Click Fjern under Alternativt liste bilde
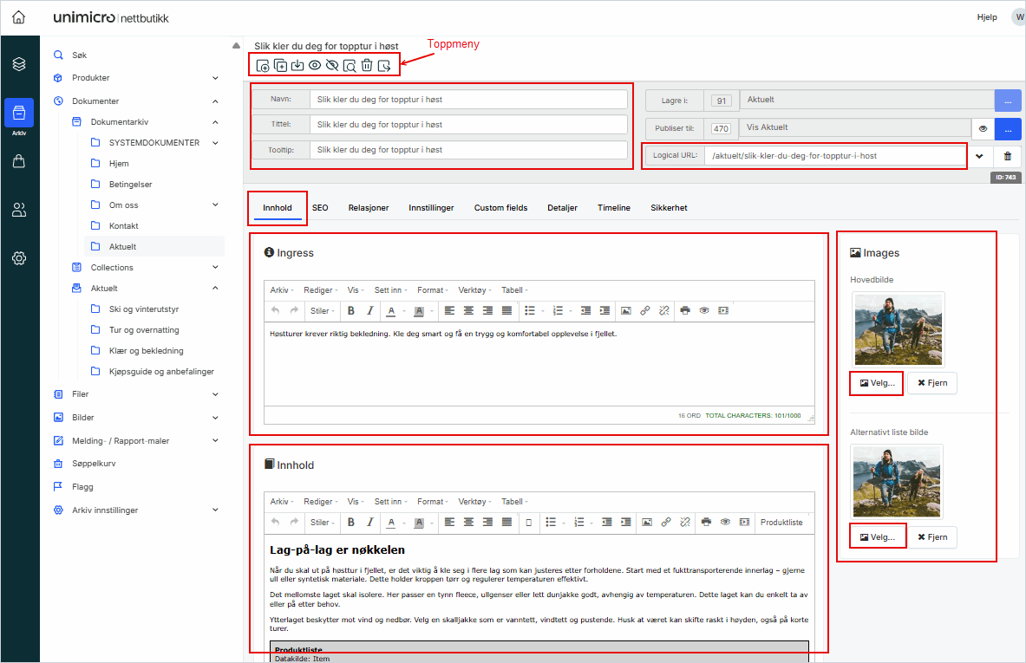The image size is (1026, 663). (x=932, y=537)
